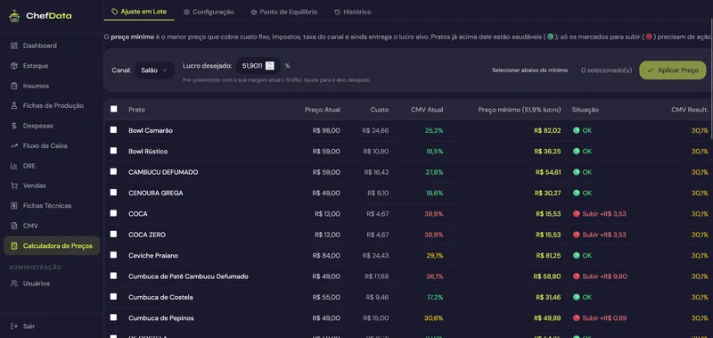Check the COCA ZERO row checkbox
Screen dimensions: 713x338
tap(114, 234)
